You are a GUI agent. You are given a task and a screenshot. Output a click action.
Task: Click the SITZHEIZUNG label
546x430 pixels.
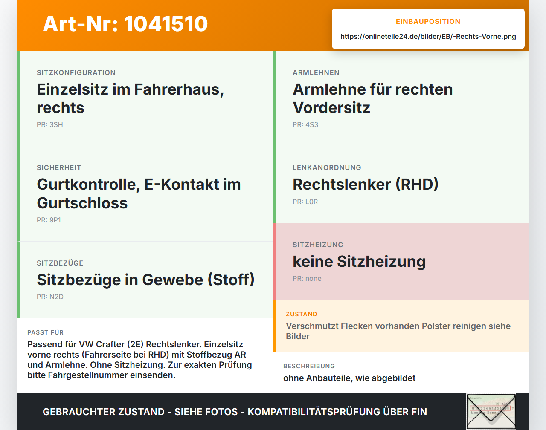pyautogui.click(x=318, y=245)
